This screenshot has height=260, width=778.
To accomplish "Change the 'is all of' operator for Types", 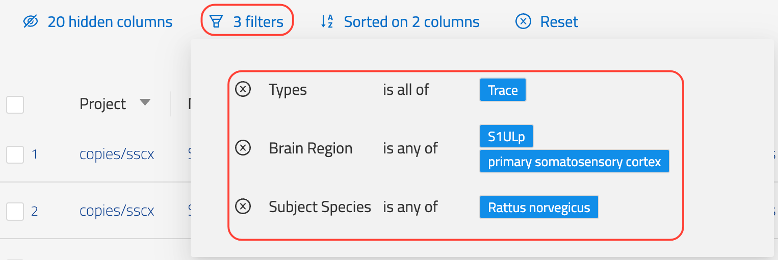I will [x=406, y=90].
